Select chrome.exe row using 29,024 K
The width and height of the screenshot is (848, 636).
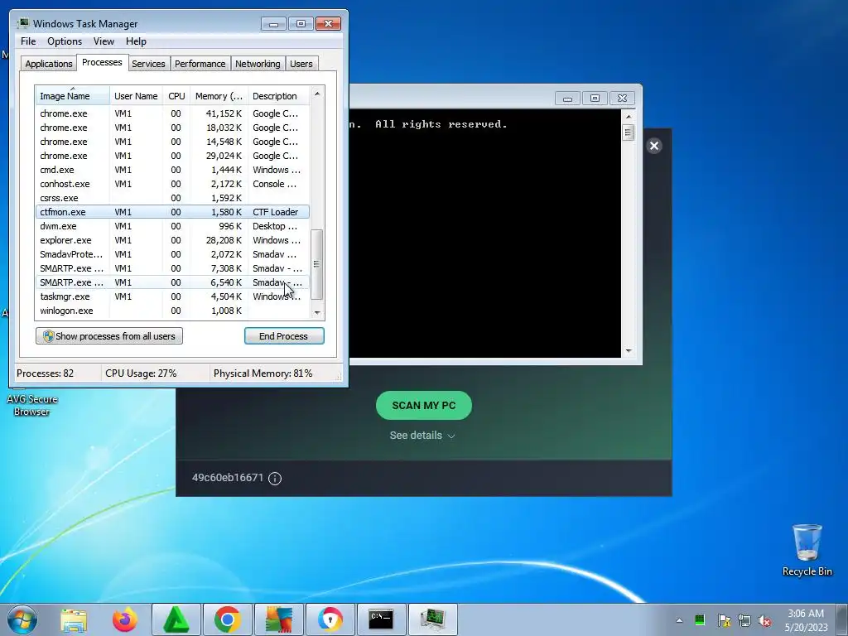[x=172, y=156]
